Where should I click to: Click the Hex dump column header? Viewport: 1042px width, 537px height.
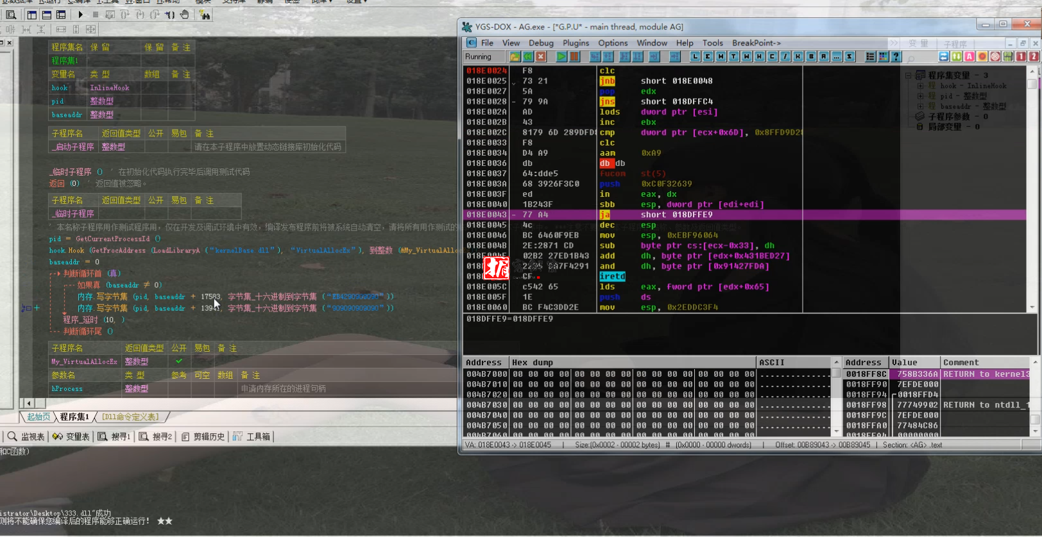tap(633, 363)
